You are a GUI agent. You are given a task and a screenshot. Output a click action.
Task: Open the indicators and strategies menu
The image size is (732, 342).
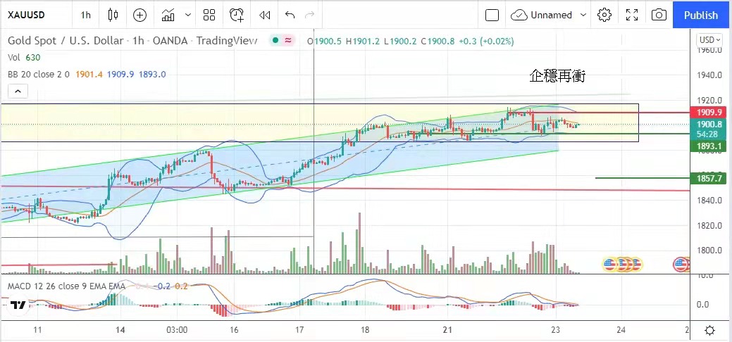[x=168, y=15]
